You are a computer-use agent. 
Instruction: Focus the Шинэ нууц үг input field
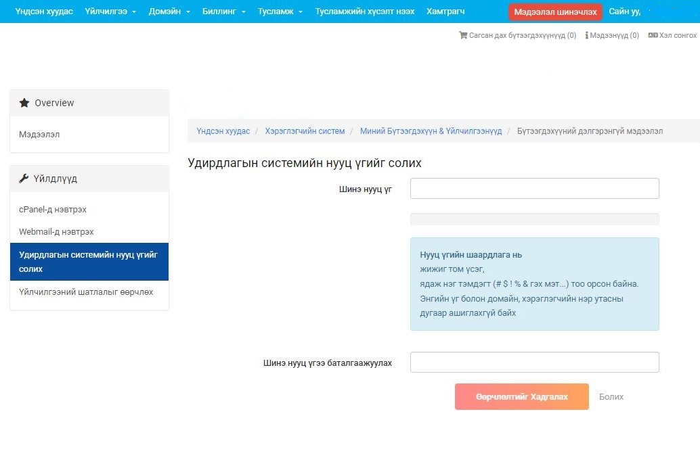coord(534,188)
